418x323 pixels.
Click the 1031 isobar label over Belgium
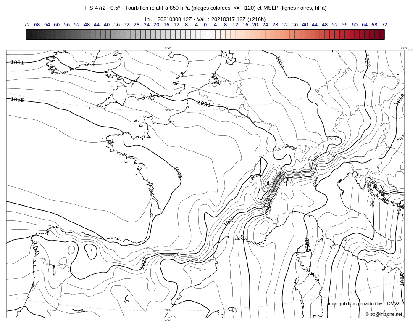[x=204, y=103]
